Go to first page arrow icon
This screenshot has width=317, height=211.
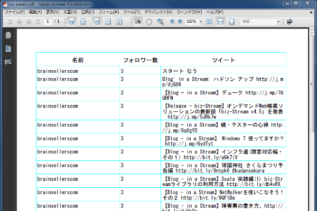pos(10,22)
